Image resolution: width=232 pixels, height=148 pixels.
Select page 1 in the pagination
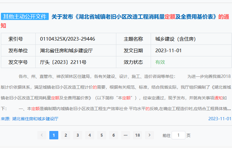54,135
